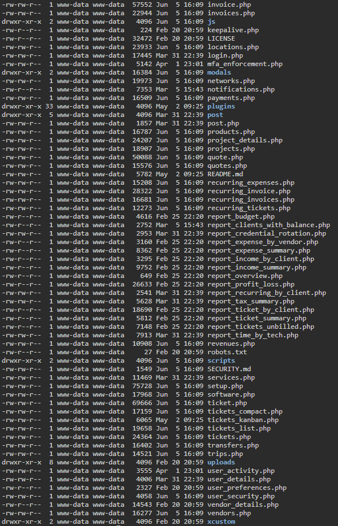Select the scripts directory name
This screenshot has height=526, width=338.
[221, 360]
